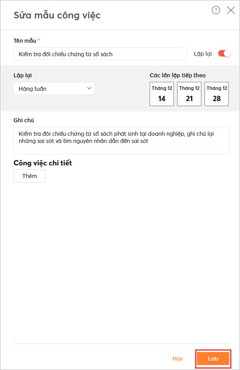Close the Sửa mẫu công việc dialog

[x=231, y=10]
